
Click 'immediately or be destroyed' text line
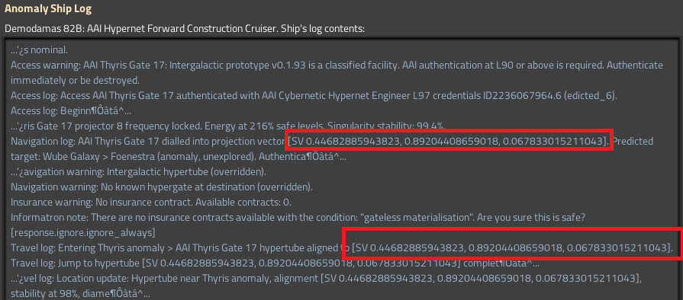(x=75, y=81)
